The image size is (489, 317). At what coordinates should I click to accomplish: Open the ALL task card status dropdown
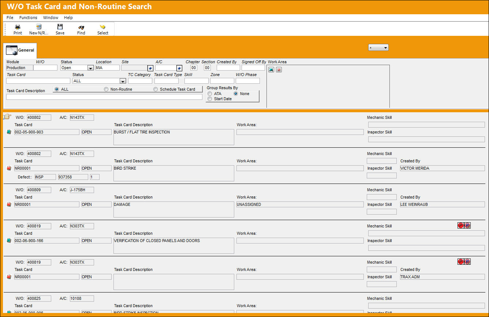[123, 81]
